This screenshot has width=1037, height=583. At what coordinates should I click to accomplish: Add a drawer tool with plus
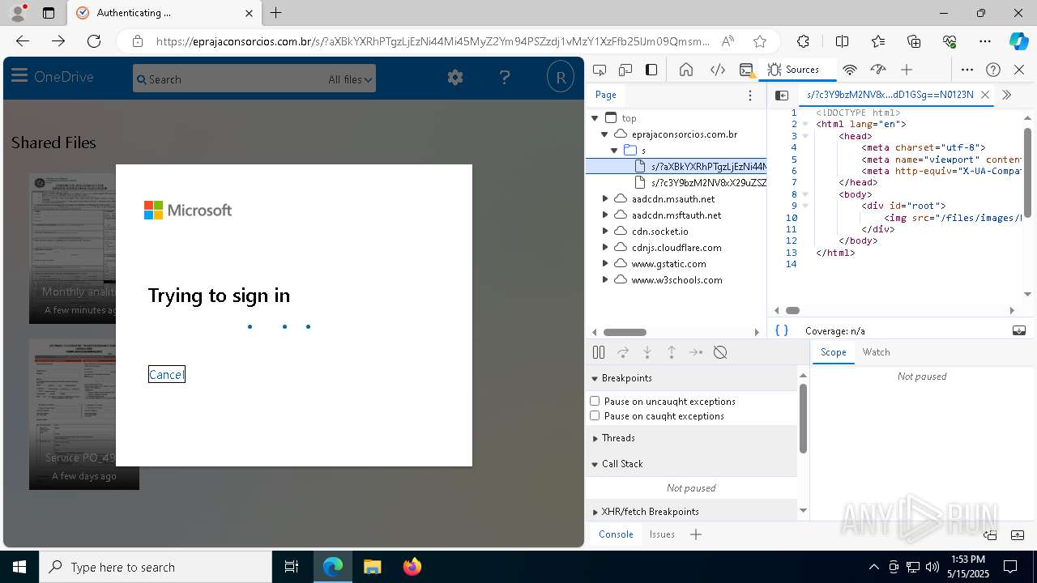pyautogui.click(x=696, y=534)
